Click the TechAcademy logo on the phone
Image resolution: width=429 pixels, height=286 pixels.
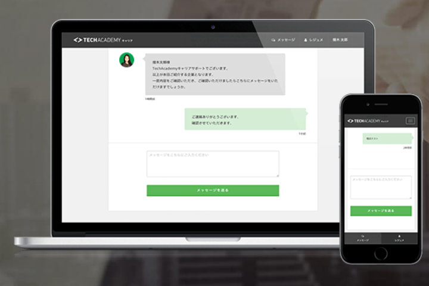pyautogui.click(x=368, y=121)
